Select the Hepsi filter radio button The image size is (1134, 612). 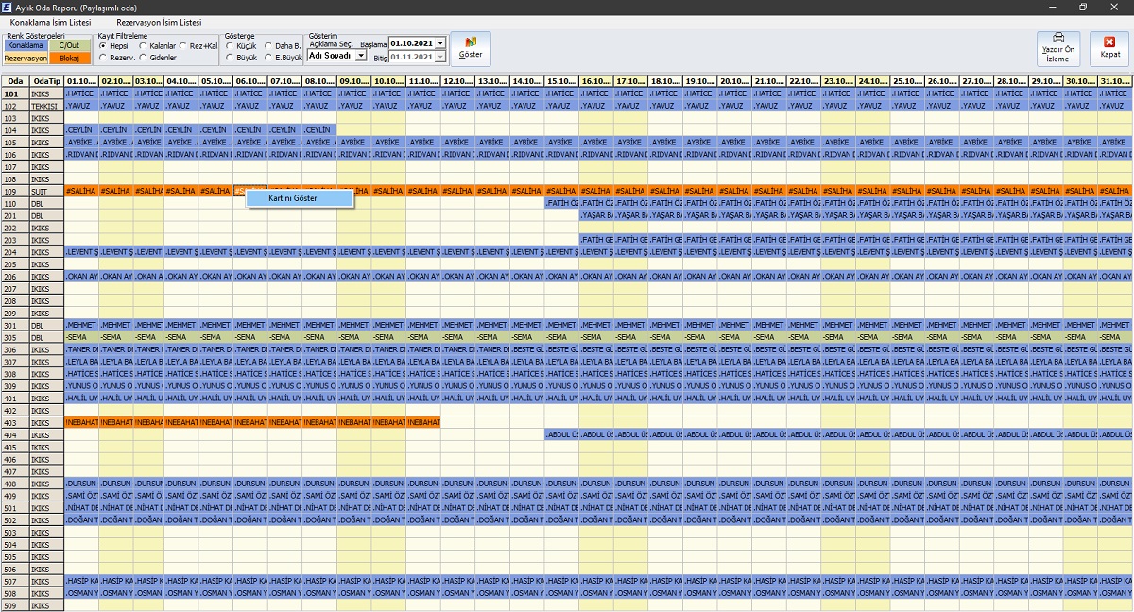tap(113, 45)
